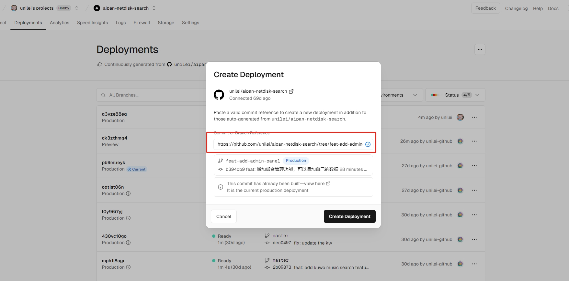Screen dimensions: 569x281
Task: Open the 2b09873 commit link
Action: tap(282, 267)
